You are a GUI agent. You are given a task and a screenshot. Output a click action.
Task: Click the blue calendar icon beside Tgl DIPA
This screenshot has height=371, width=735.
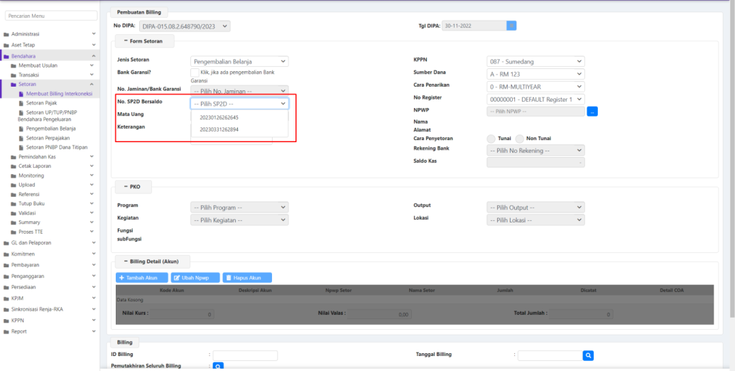(x=511, y=26)
